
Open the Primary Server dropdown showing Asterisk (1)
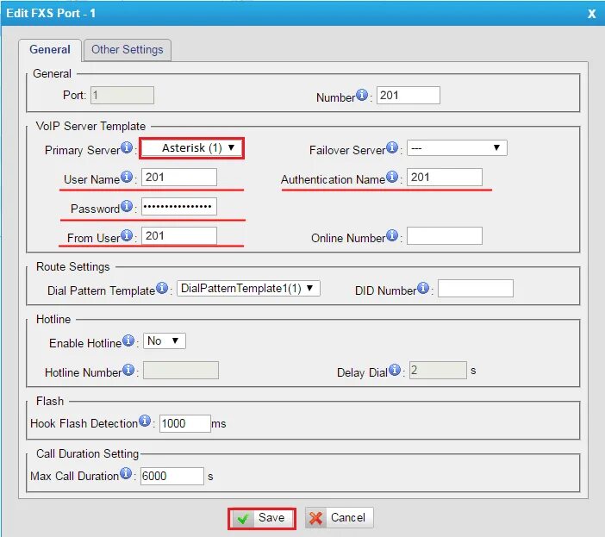click(192, 148)
